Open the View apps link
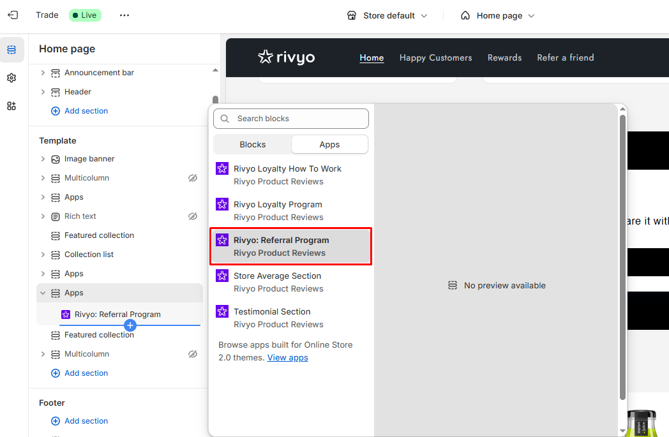The width and height of the screenshot is (669, 437). [287, 358]
